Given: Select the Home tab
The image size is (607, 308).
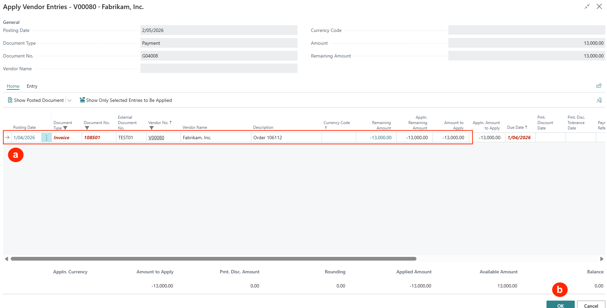Looking at the screenshot, I should (x=13, y=86).
